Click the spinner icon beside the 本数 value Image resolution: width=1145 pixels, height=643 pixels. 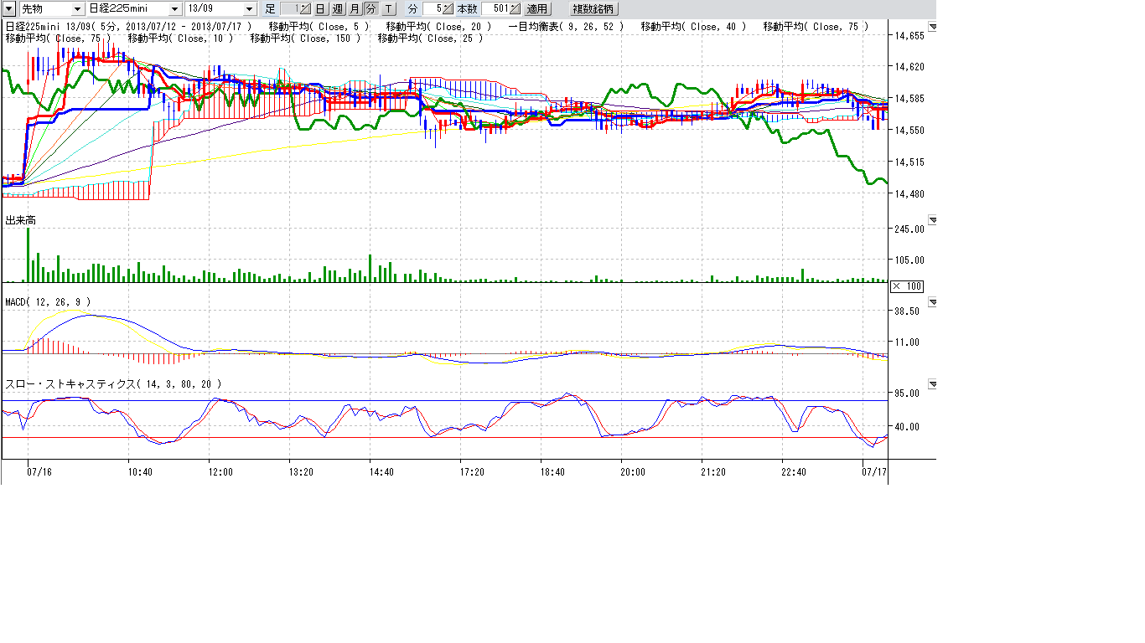[515, 8]
